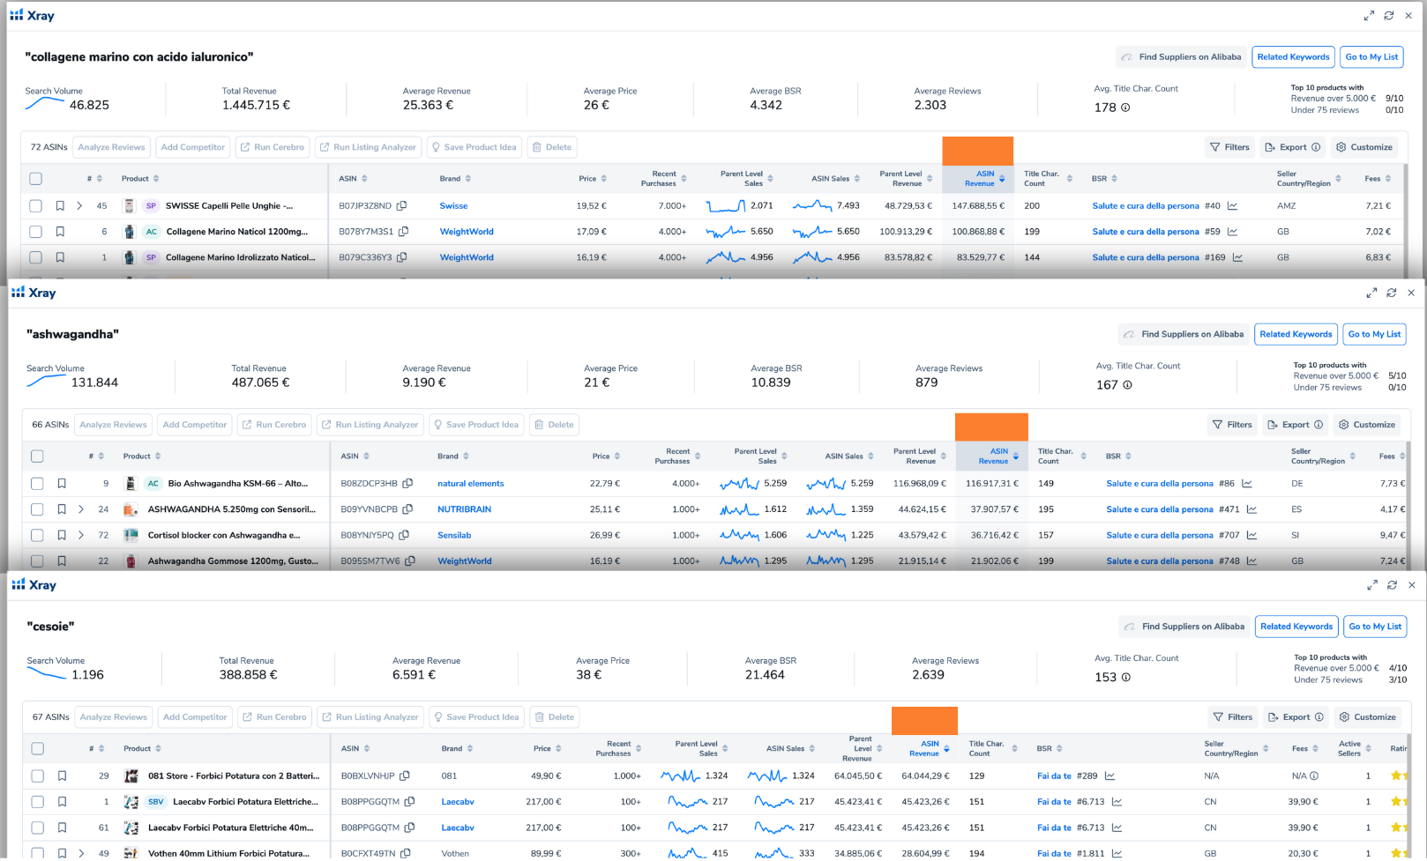Bookmark the Bio Ashwagandha KSM-66 row
The image size is (1427, 861).
[62, 484]
